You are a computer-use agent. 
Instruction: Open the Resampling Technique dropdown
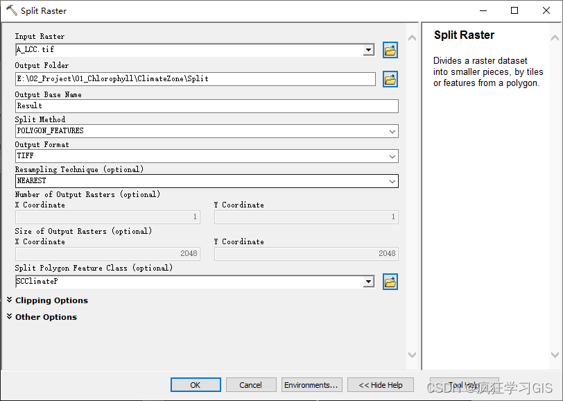(x=393, y=181)
